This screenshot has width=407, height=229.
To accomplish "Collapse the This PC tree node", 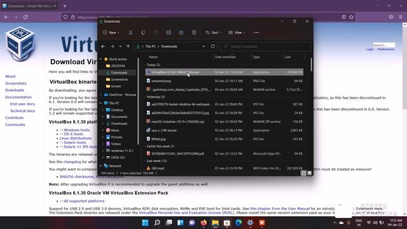I will 100,103.
